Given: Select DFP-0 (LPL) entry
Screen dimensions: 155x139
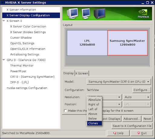Looking at the screenshot, I should (x=19, y=82).
